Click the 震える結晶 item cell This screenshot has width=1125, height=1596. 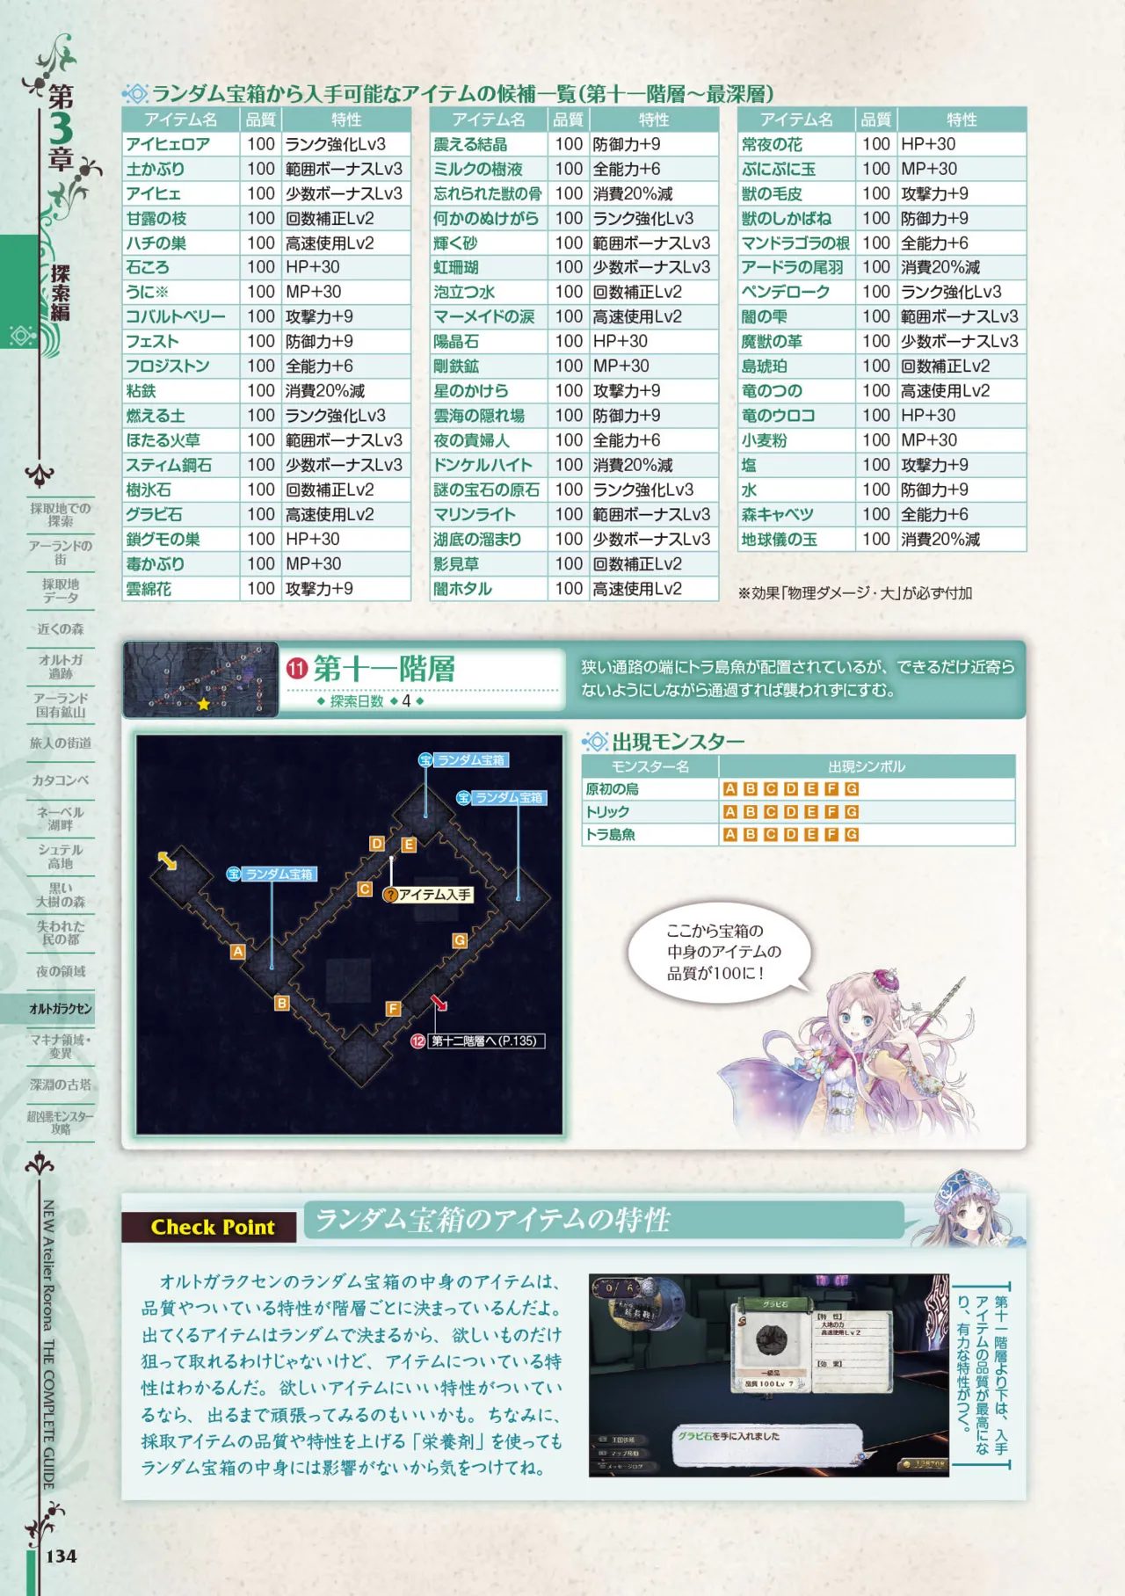489,144
